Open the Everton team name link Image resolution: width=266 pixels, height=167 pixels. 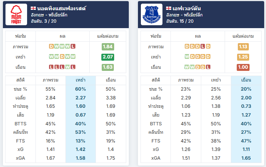click(x=187, y=8)
